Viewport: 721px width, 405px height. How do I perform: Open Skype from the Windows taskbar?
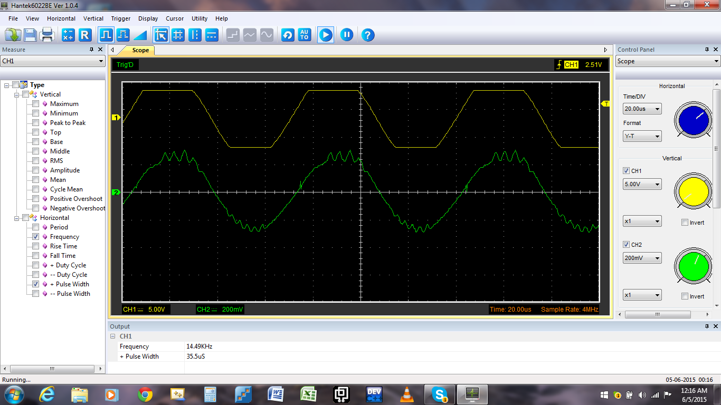439,394
